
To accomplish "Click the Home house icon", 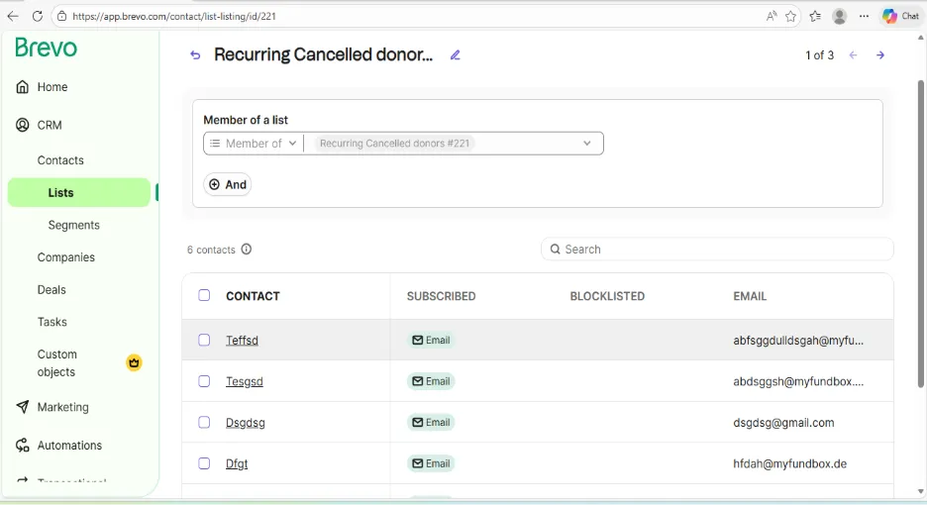I will pos(23,87).
